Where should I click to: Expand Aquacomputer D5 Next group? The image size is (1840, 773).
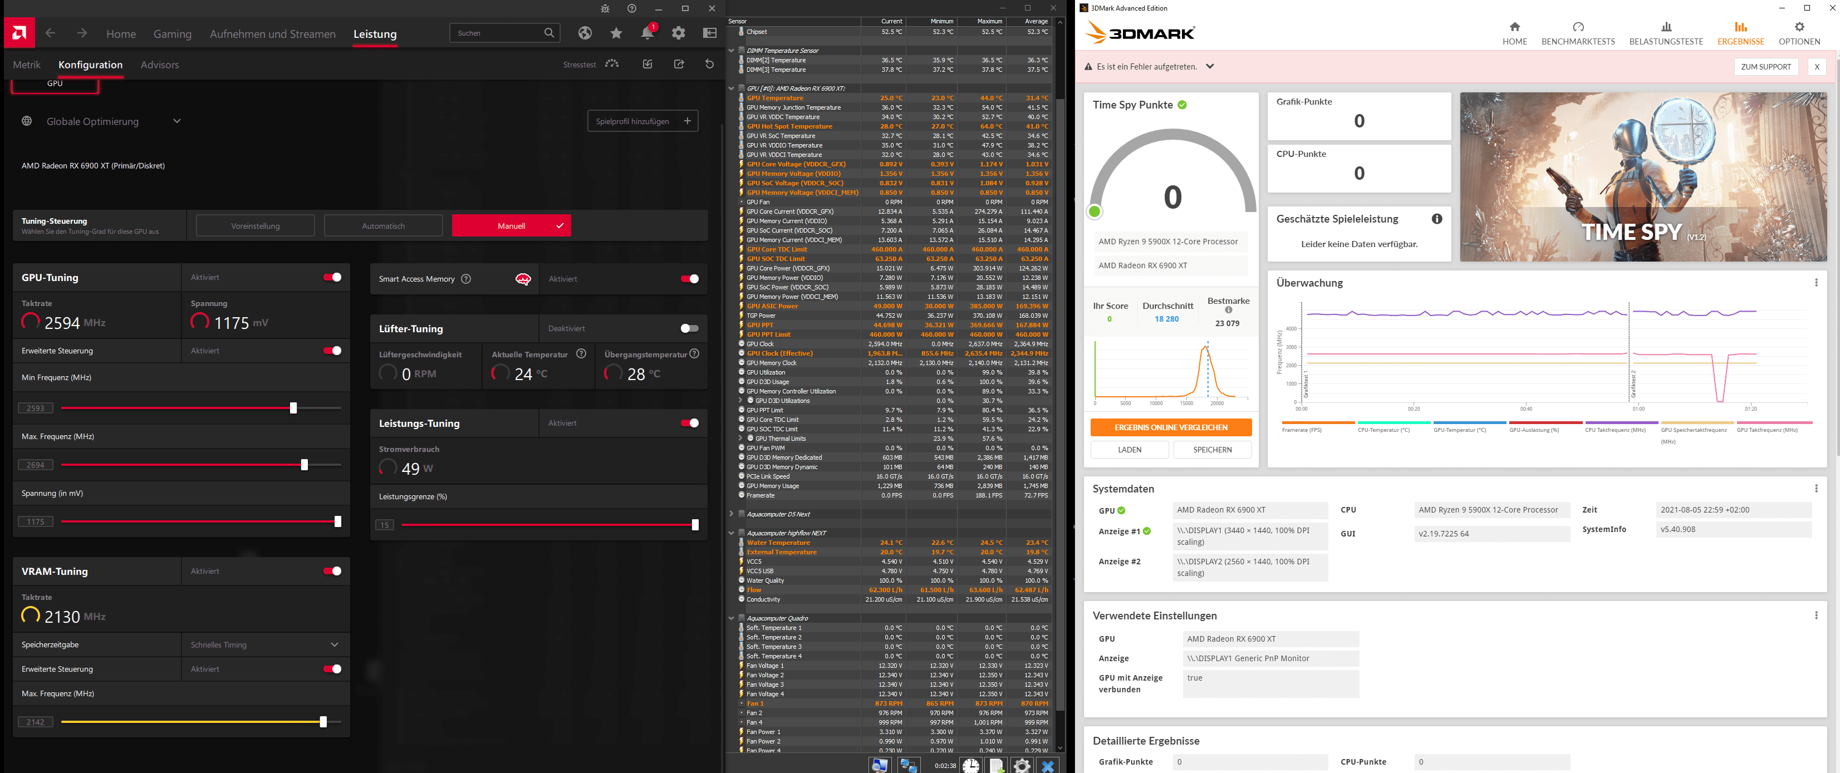[x=732, y=514]
